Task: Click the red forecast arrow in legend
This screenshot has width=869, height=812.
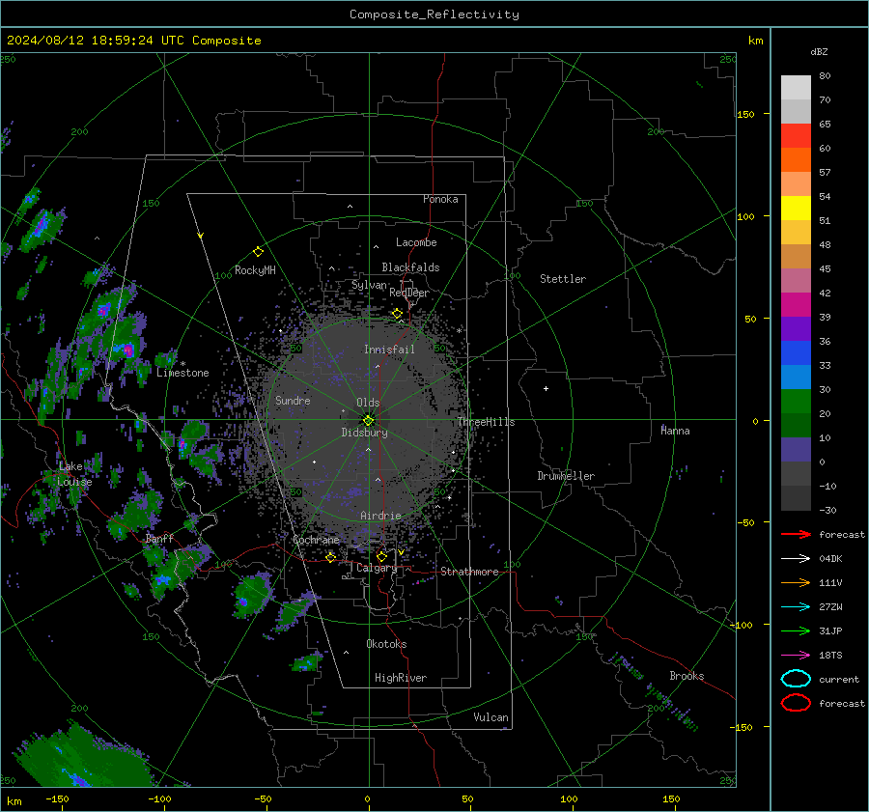Action: pyautogui.click(x=796, y=534)
